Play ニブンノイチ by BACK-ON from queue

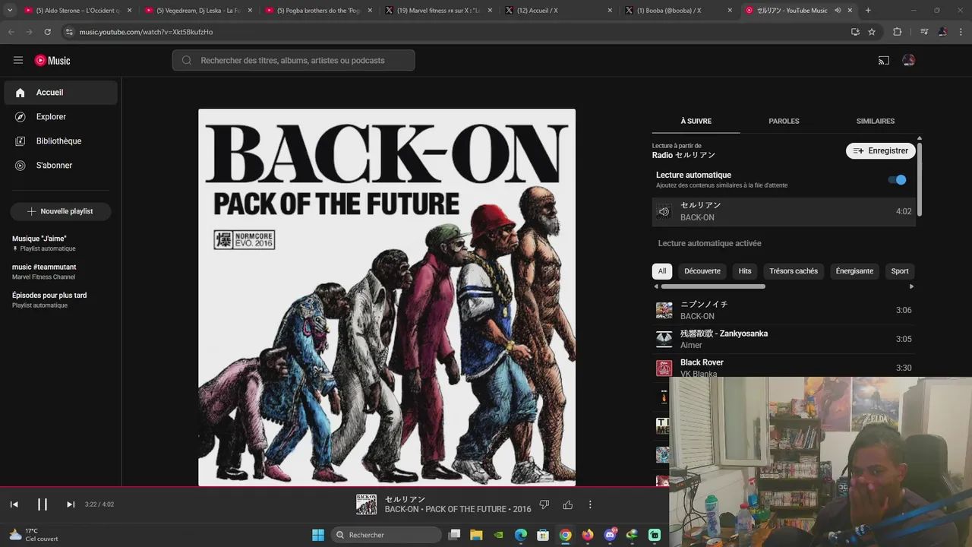(784, 310)
